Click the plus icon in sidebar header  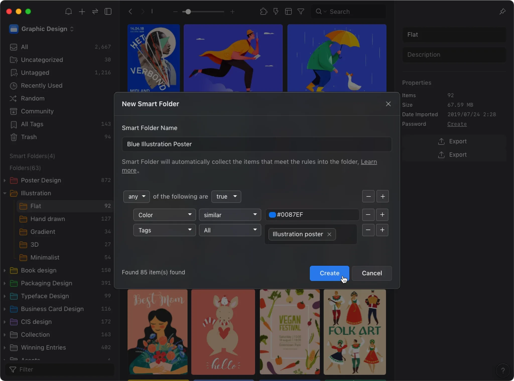82,12
